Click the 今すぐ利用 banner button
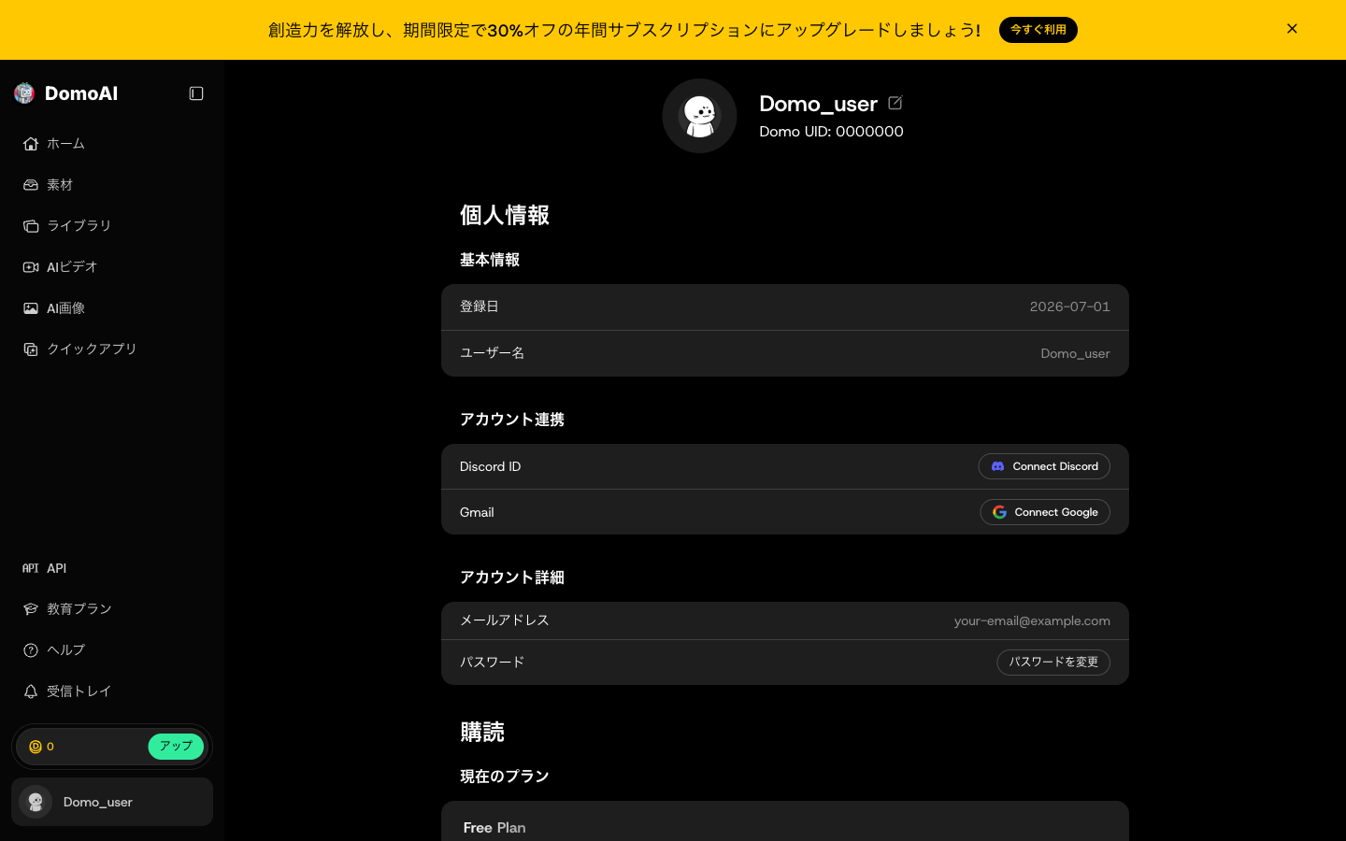Viewport: 1346px width, 841px height. click(1038, 30)
